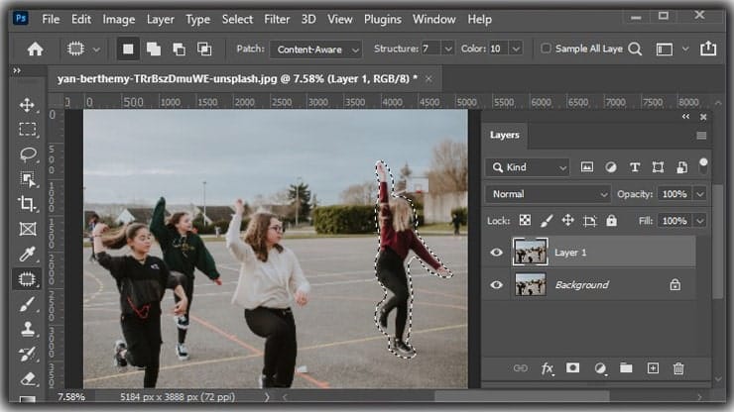Collapse the Layers panel to icons
The height and width of the screenshot is (412, 734).
[685, 117]
